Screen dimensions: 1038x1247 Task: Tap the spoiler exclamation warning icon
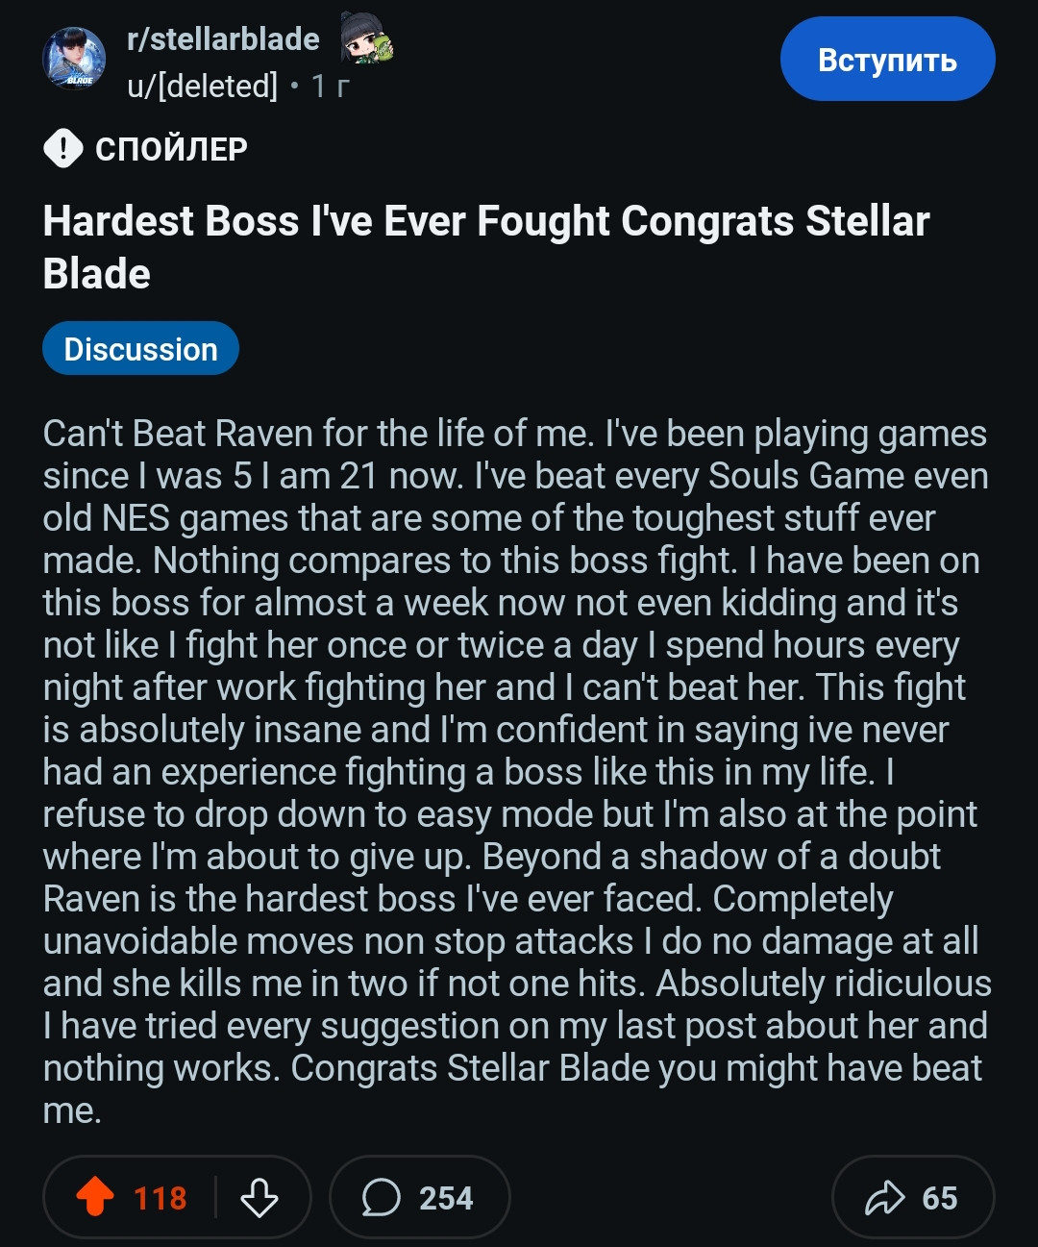tap(63, 148)
